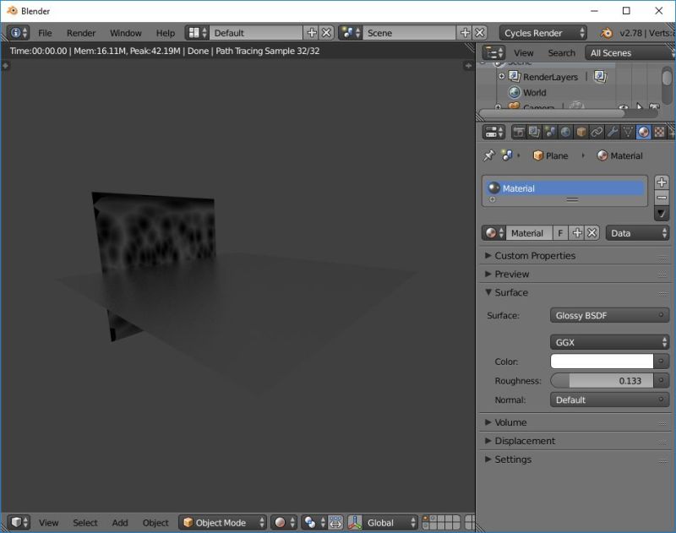Click the pin icon in material breadcrumb
The width and height of the screenshot is (676, 533).
coord(488,155)
